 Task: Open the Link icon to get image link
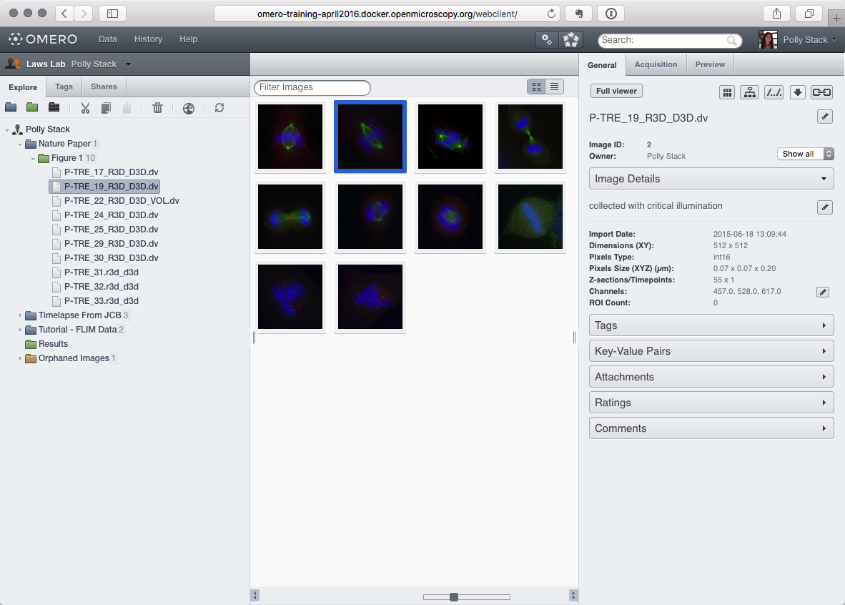click(x=821, y=92)
